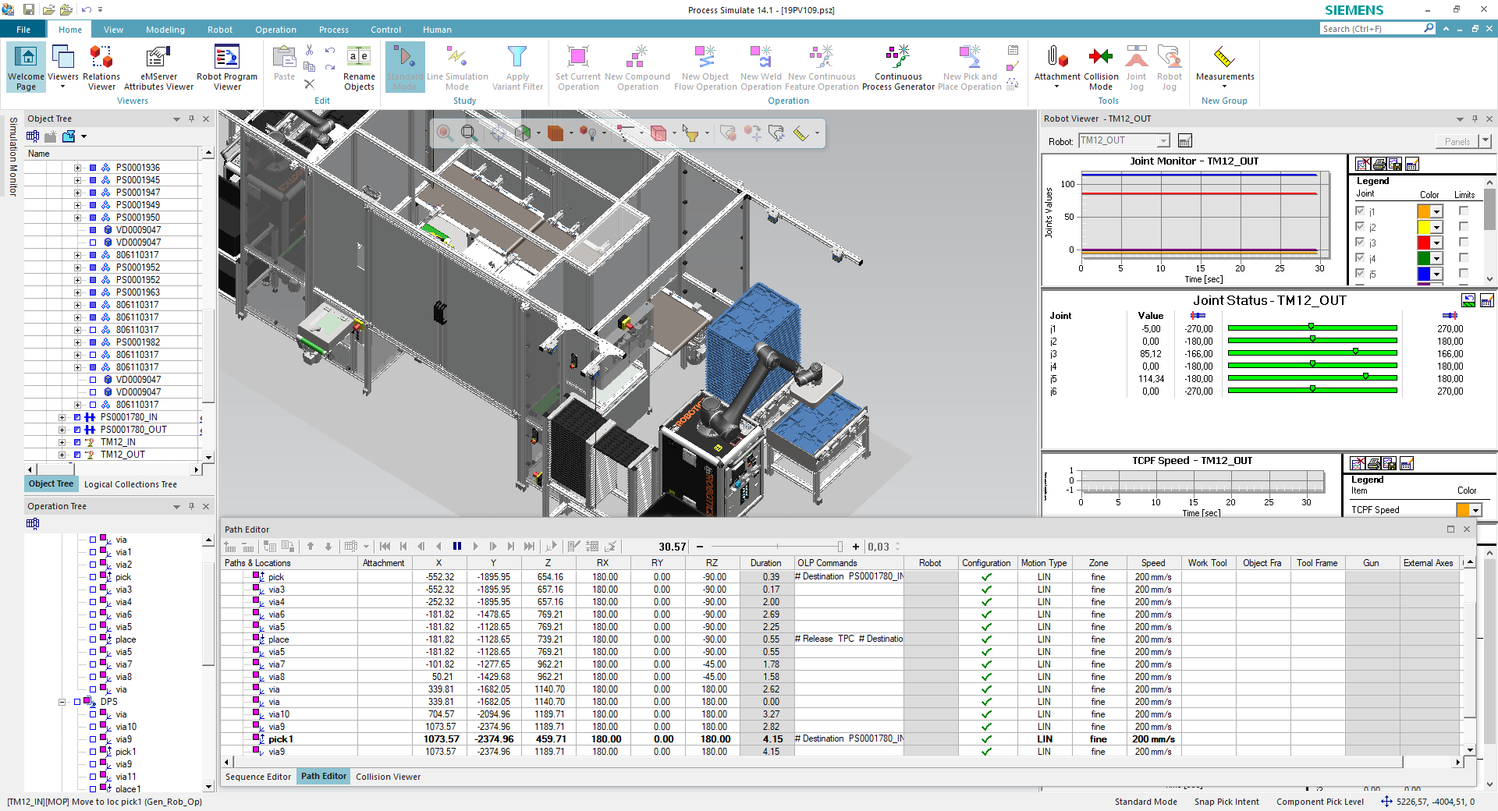Toggle j3 joint checkbox in legend
Screen dimensions: 1498x811
[x=1360, y=243]
